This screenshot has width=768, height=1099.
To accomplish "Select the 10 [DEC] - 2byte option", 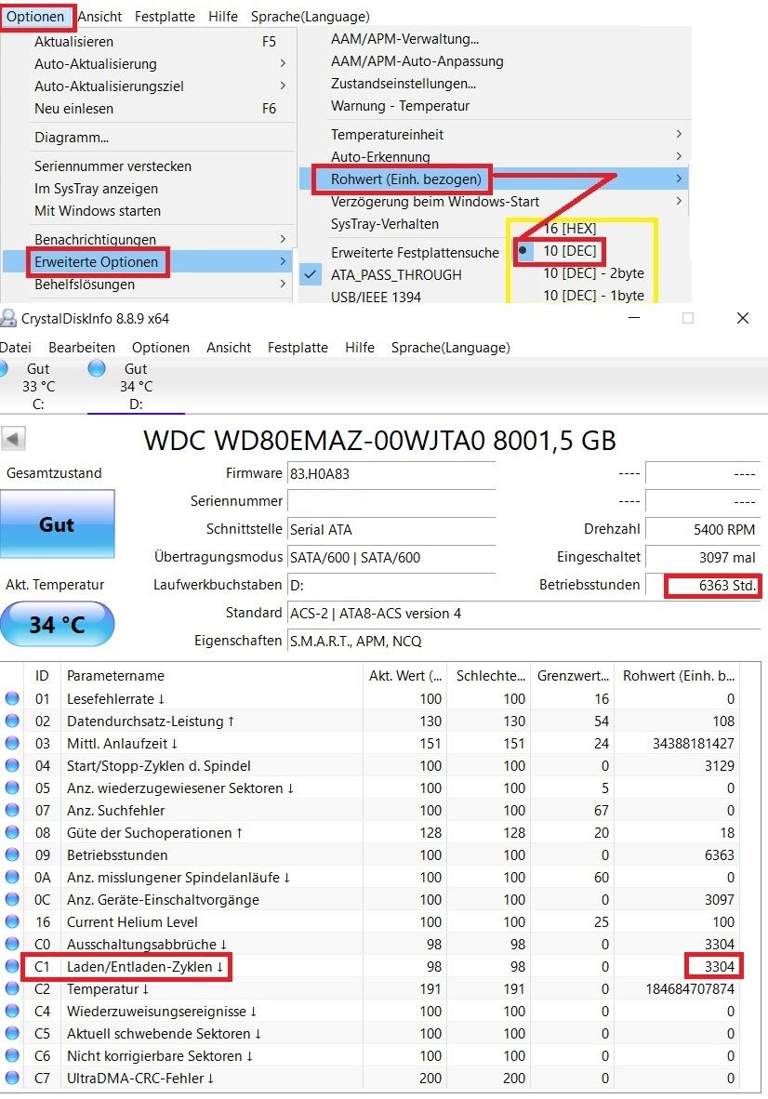I will (593, 272).
